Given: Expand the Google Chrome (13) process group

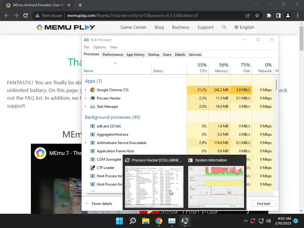Looking at the screenshot, I should click(85, 90).
